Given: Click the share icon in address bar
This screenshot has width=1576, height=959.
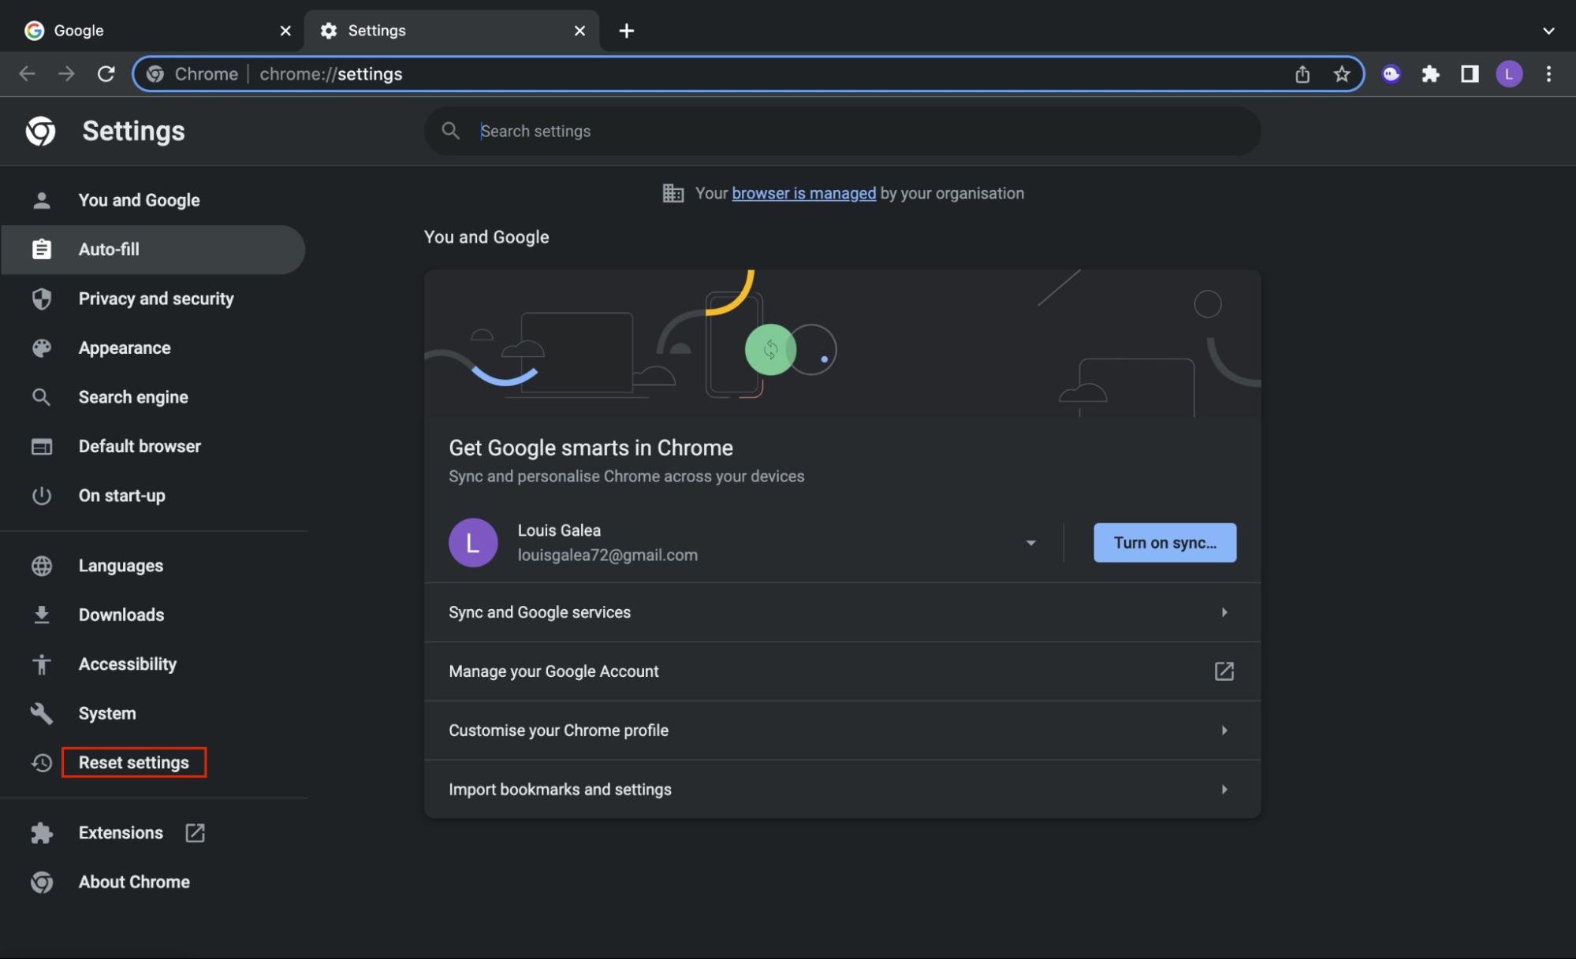Looking at the screenshot, I should tap(1302, 74).
